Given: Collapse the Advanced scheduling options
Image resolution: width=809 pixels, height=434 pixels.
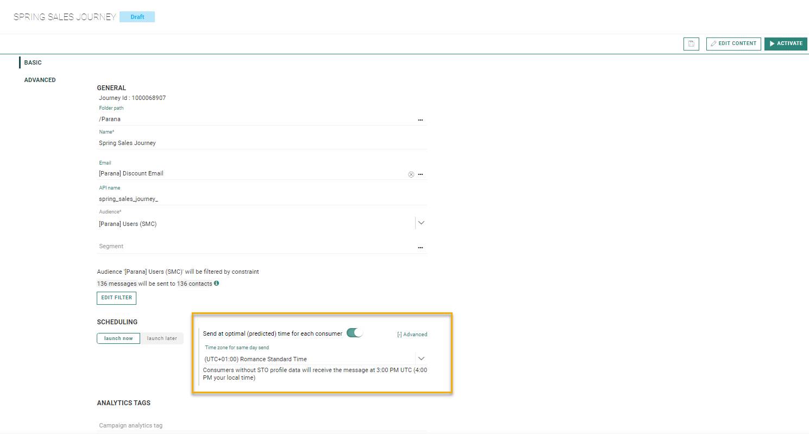Looking at the screenshot, I should tap(412, 335).
